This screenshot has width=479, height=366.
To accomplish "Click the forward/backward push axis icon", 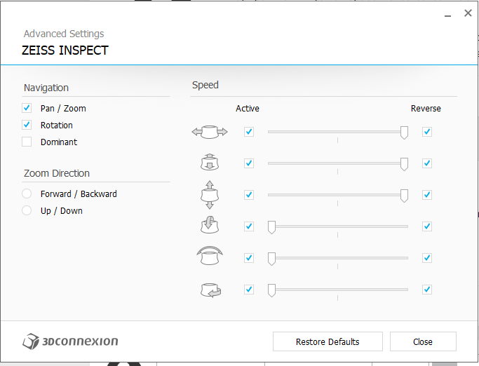I will point(210,163).
